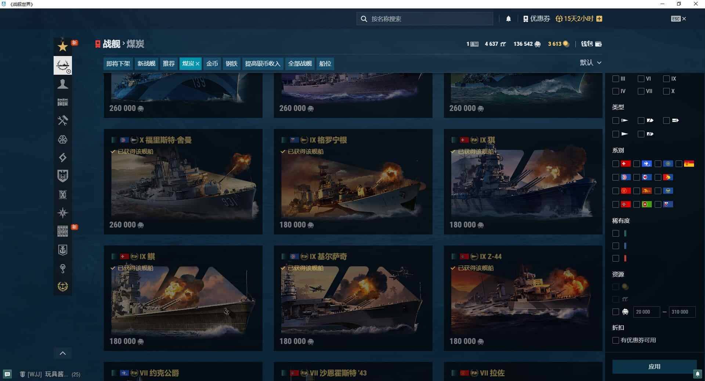The image size is (705, 381).
Task: Open the 1939-1945 event calendar icon
Action: pos(63,231)
